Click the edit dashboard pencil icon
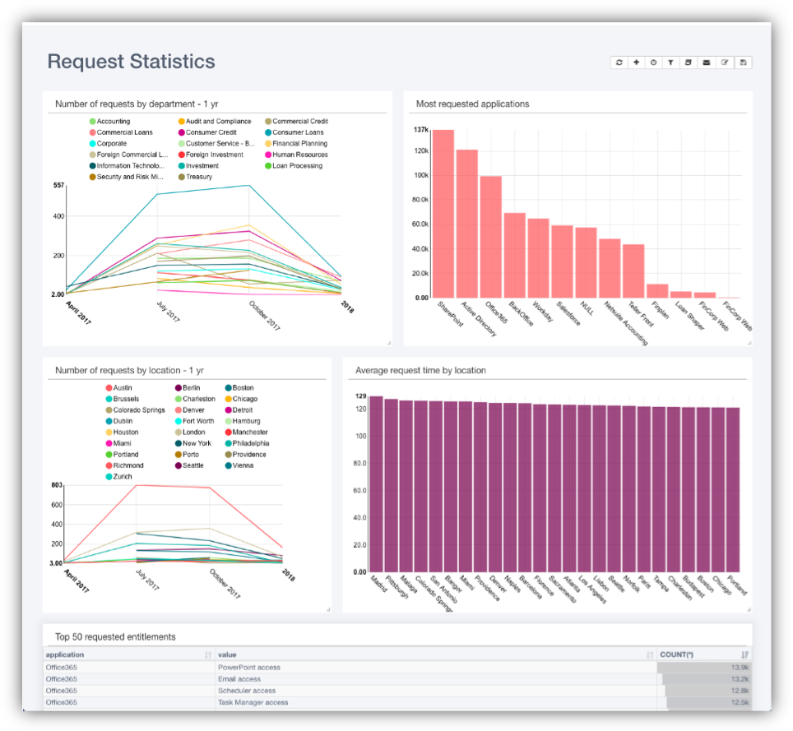793x731 pixels. click(725, 62)
